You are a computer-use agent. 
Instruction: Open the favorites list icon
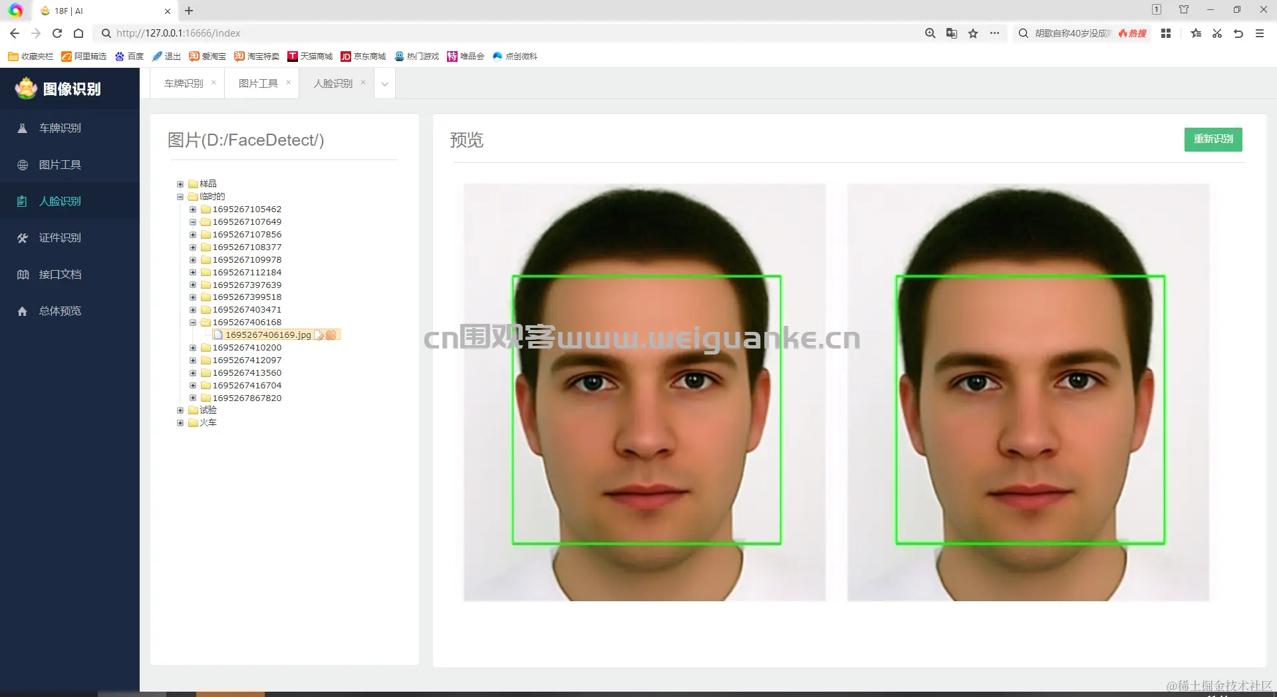pyautogui.click(x=1196, y=33)
